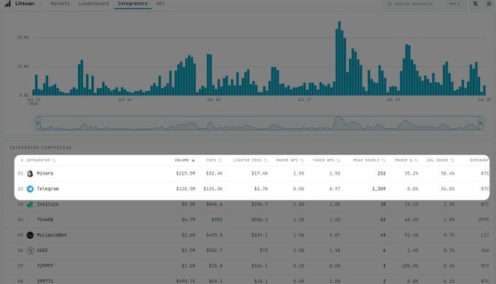Click Minara's fees value $32.4K
This screenshot has width=496, height=284.
coord(214,173)
